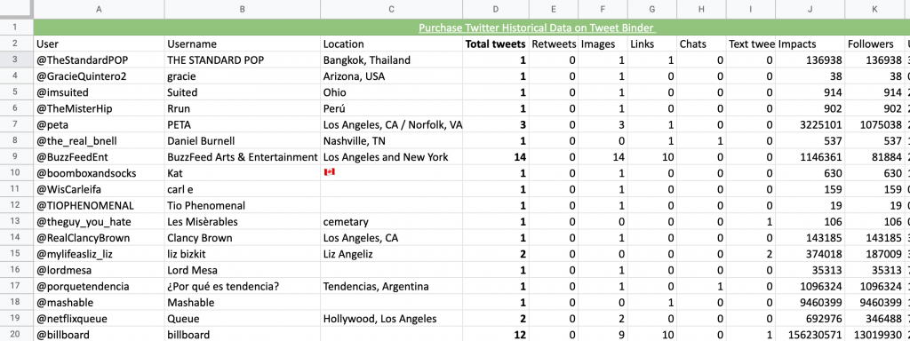The image size is (910, 341).
Task: Click location cell Bangkok, Thailand
Action: [391, 60]
